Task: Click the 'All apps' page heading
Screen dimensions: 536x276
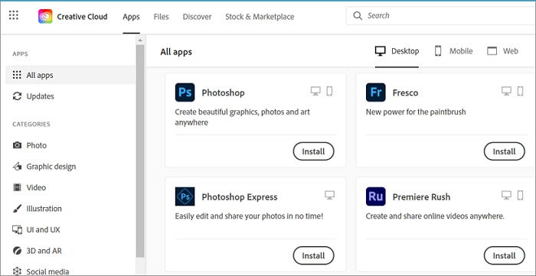Action: click(x=176, y=52)
